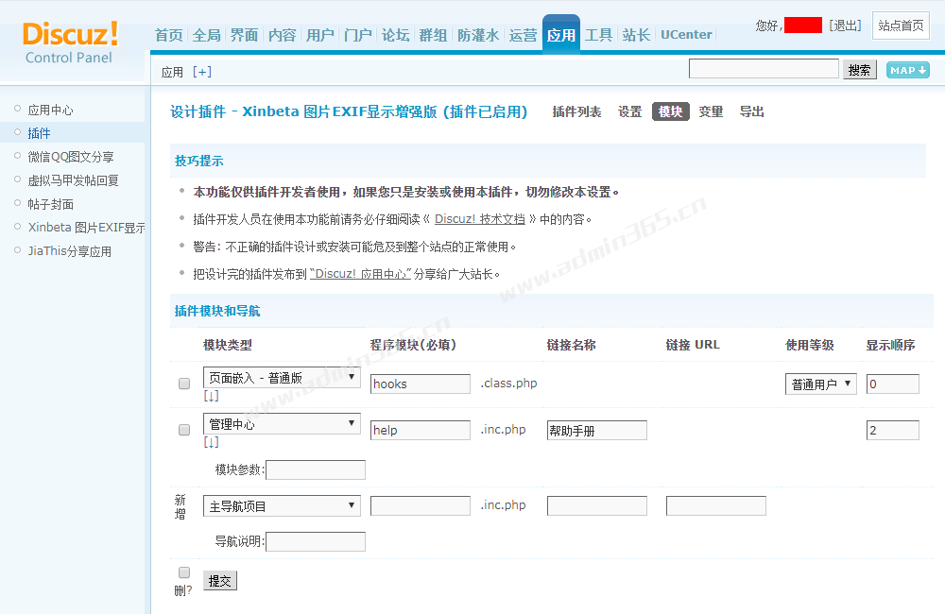945x614 pixels.
Task: Open the module type dropdown '页面嵌入 - 普通版'
Action: point(282,377)
